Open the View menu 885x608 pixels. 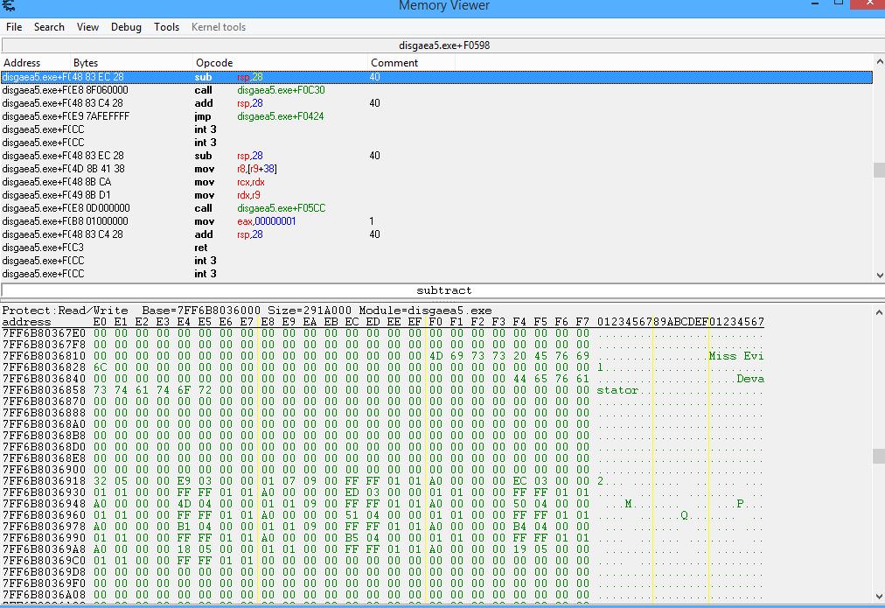pyautogui.click(x=87, y=27)
